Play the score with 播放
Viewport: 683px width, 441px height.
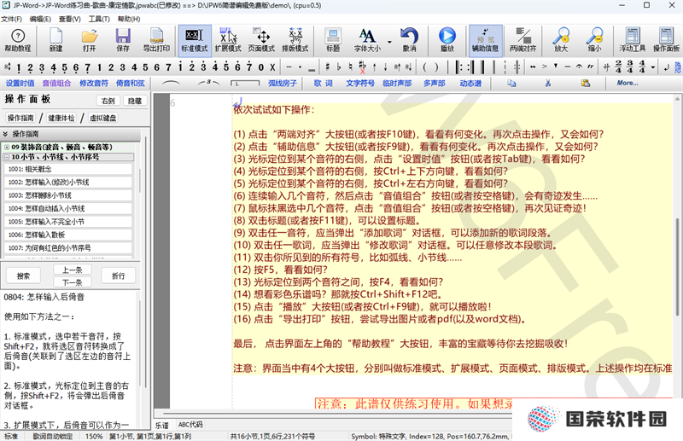pos(447,40)
